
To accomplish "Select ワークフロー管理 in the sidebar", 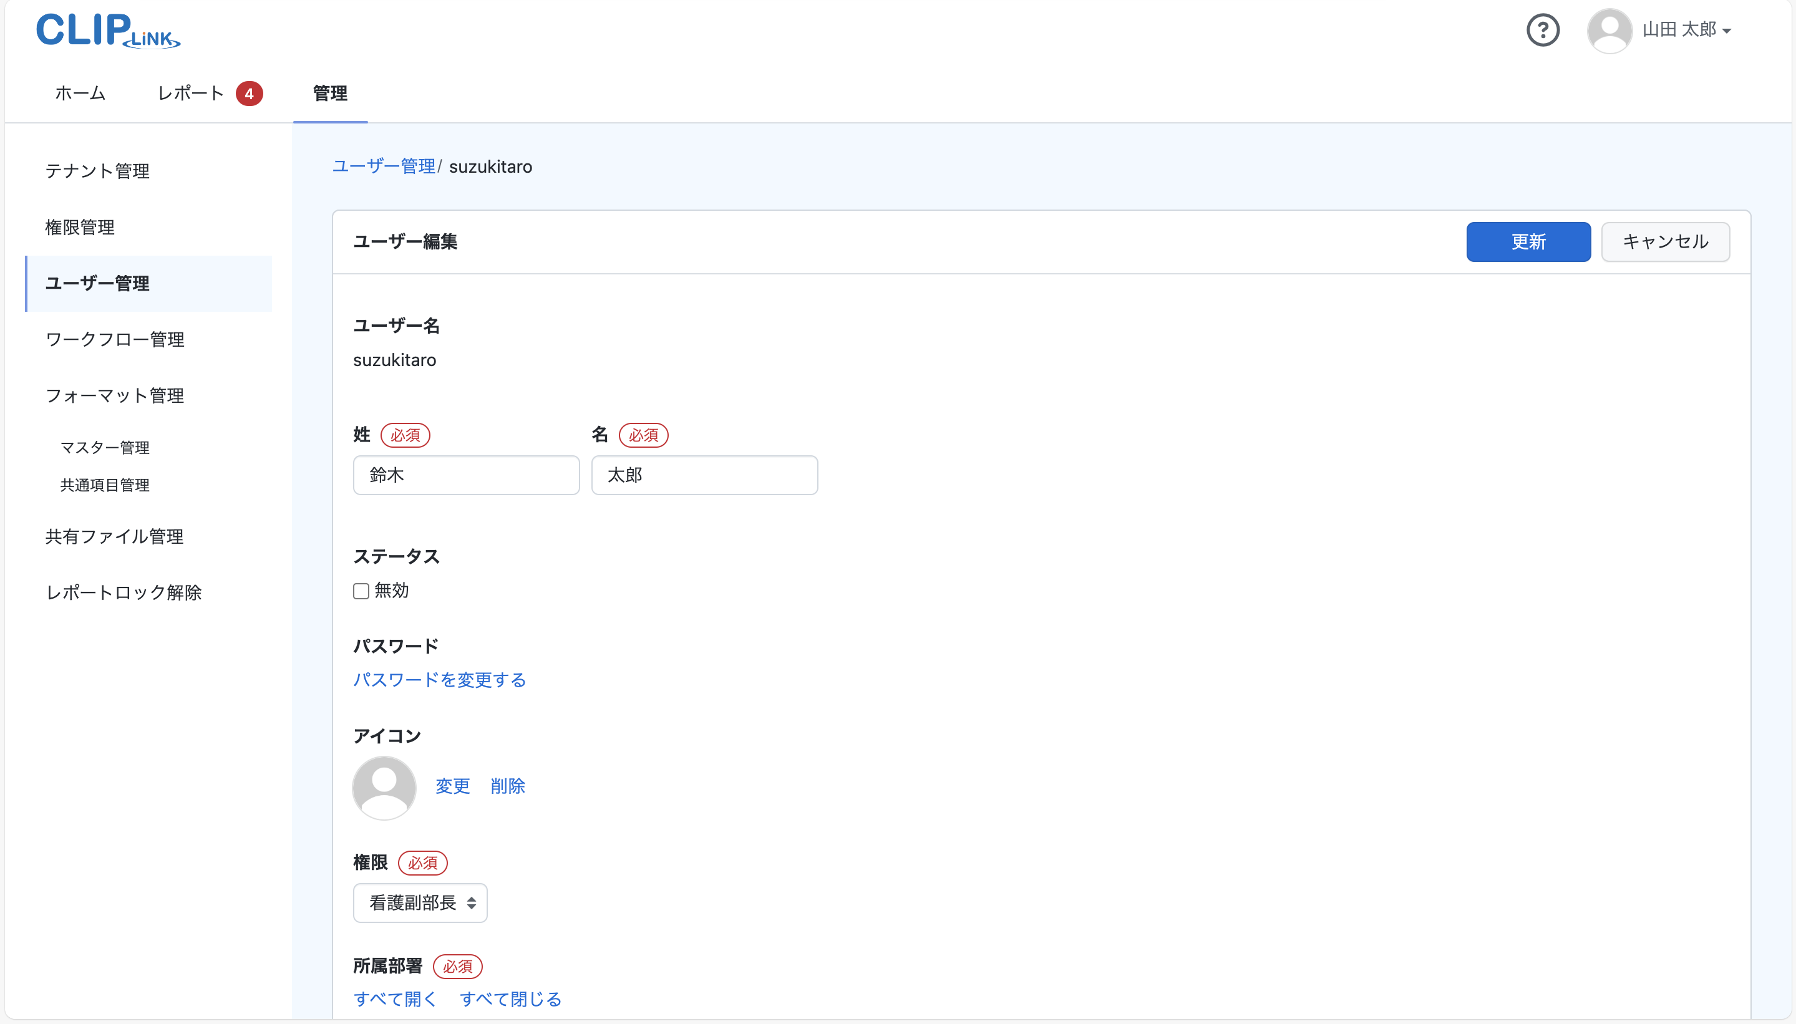I will click(x=114, y=340).
